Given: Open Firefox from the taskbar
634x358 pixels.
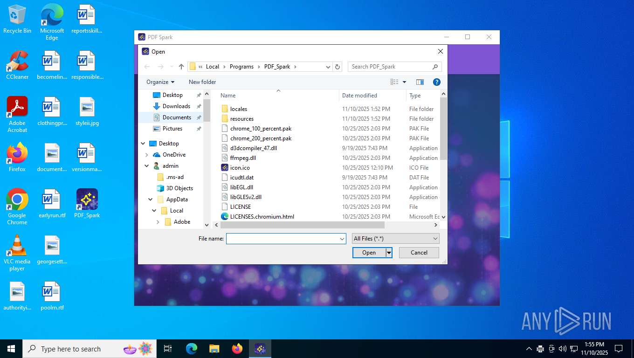Looking at the screenshot, I should [237, 349].
